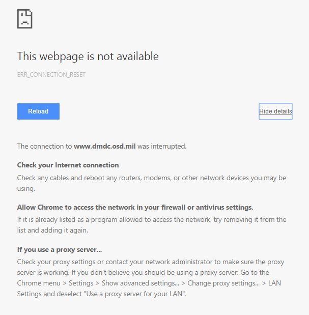Click the sad page error icon
Viewport: 309px width, 315px height.
click(24, 19)
